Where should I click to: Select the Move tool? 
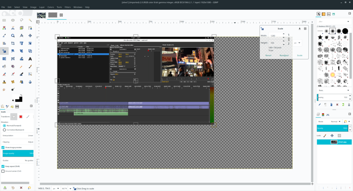(x=30, y=35)
